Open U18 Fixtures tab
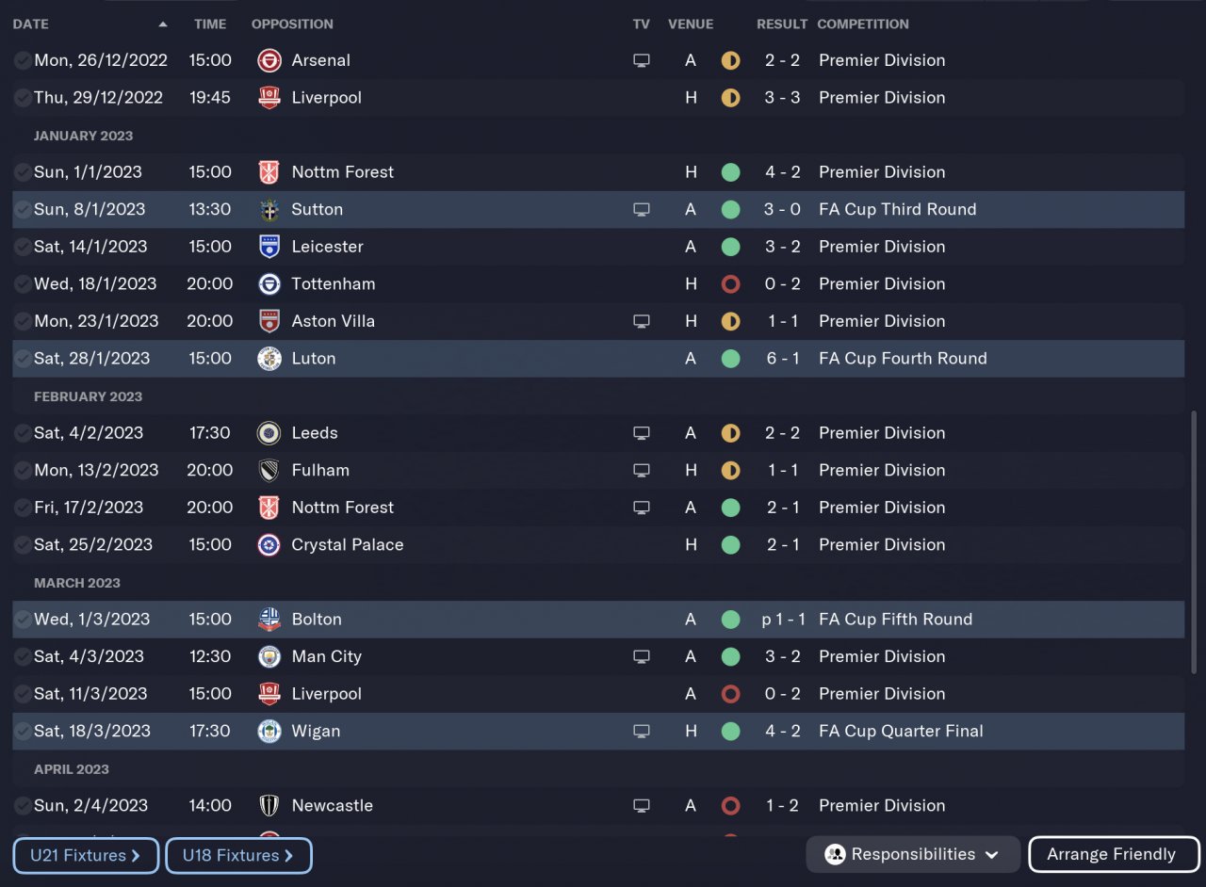Screen dimensions: 1206x887 (238, 856)
